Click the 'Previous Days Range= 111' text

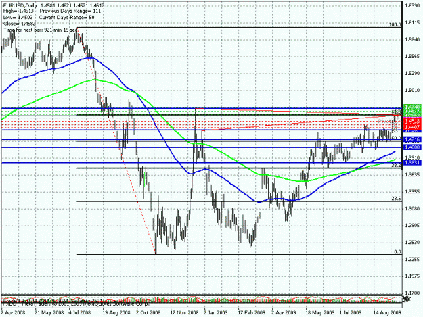click(70, 11)
